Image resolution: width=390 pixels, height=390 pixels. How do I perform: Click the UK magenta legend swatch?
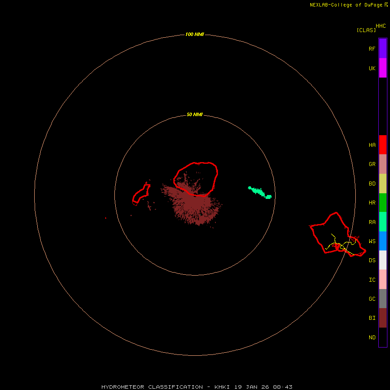pyautogui.click(x=383, y=68)
